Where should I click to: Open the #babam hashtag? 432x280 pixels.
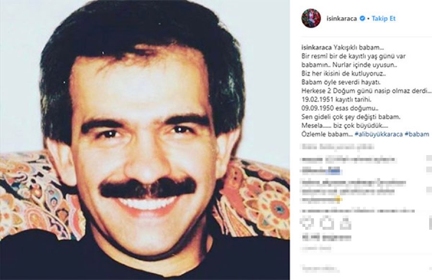tap(417, 134)
